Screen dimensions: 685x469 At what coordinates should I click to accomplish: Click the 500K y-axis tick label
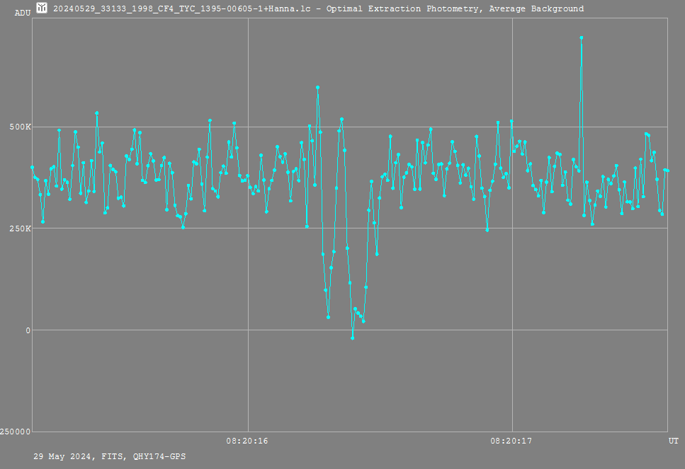click(21, 127)
